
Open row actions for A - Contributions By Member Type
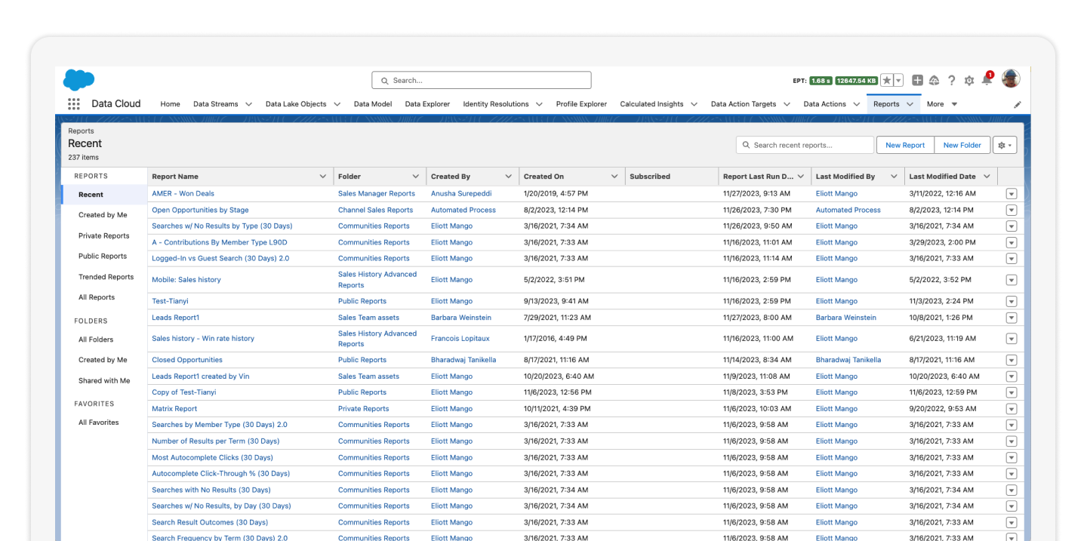(1012, 243)
